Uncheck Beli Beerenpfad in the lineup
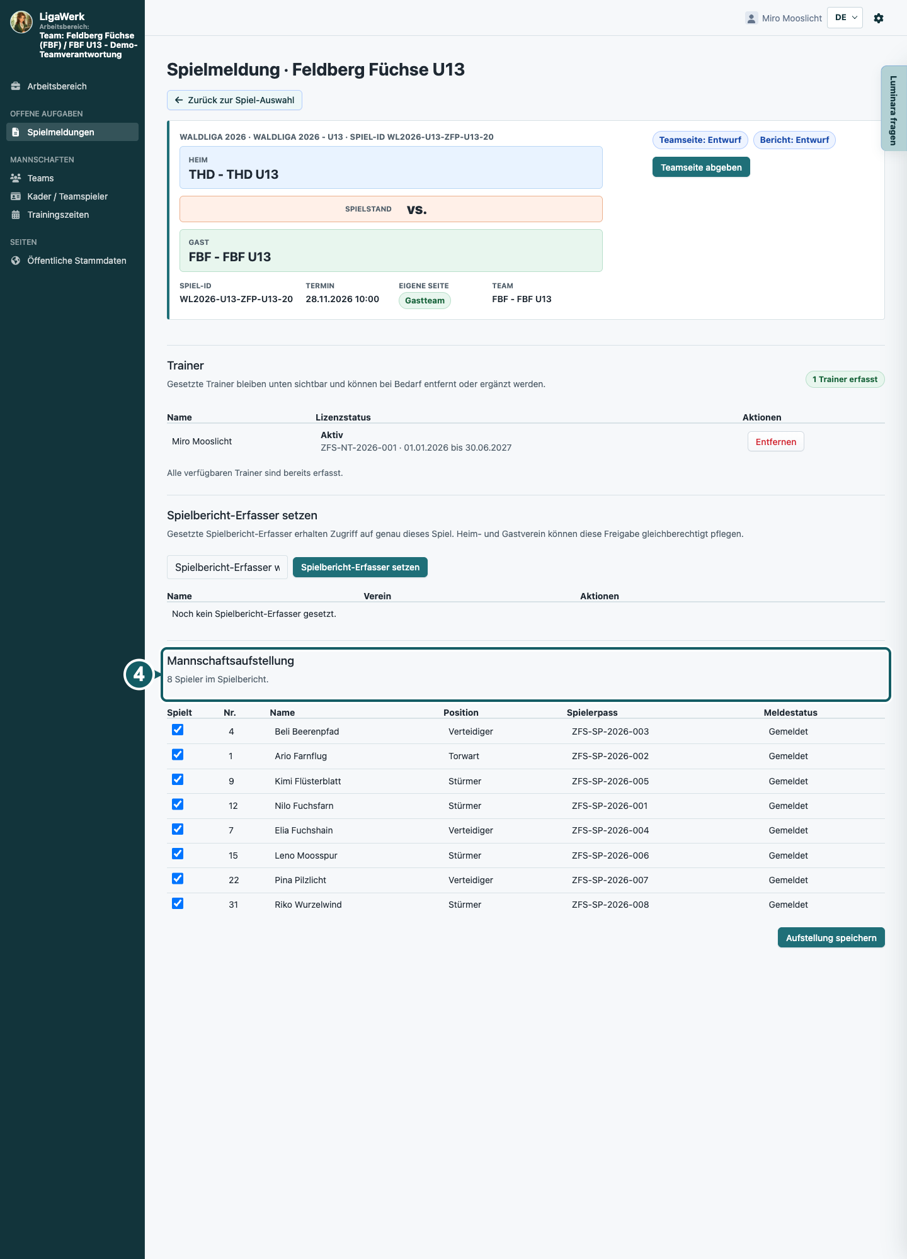This screenshot has width=907, height=1259. (178, 730)
